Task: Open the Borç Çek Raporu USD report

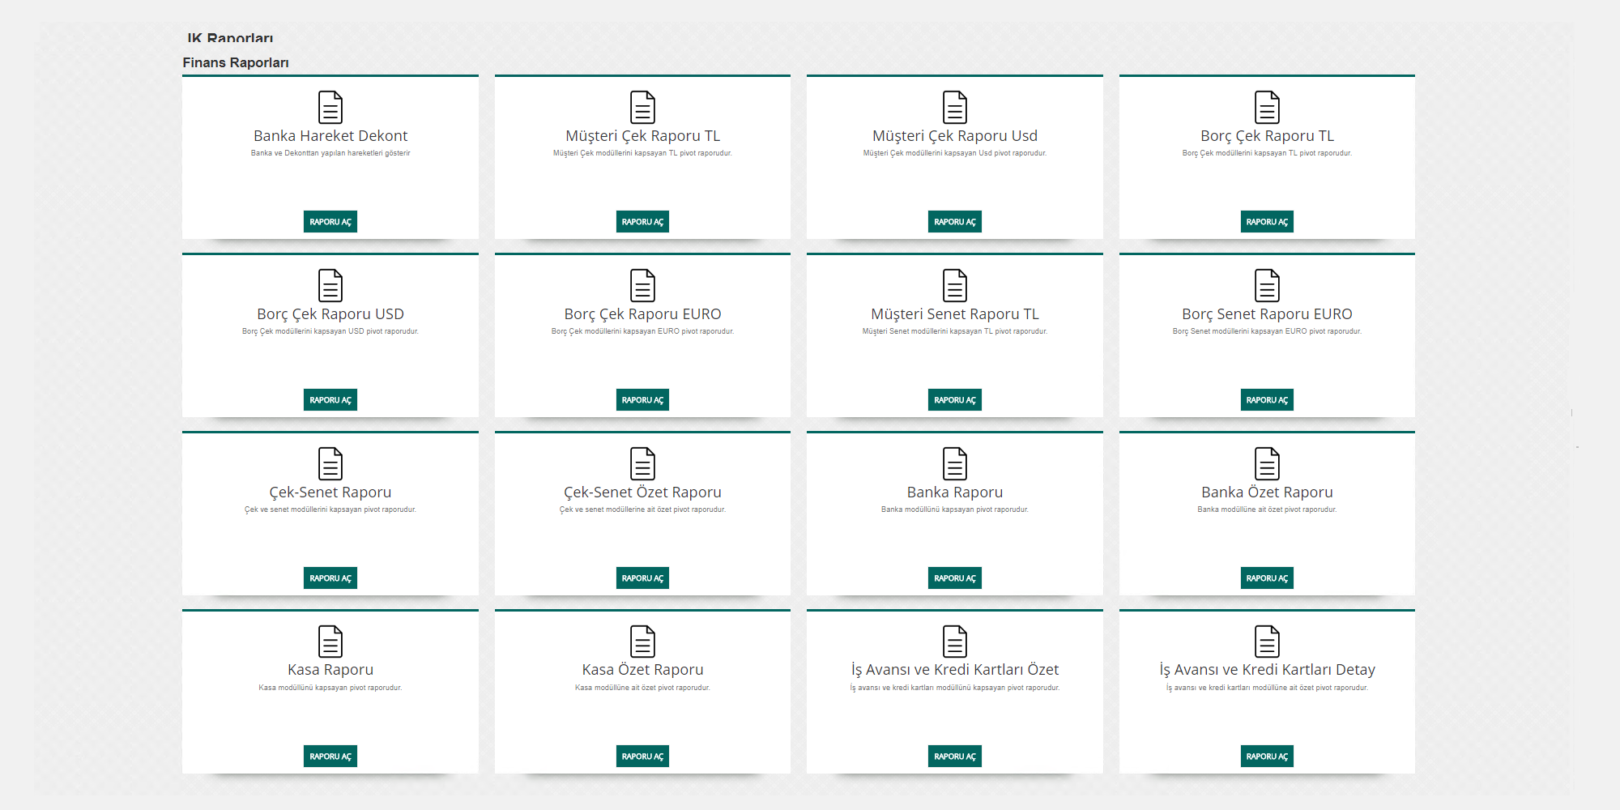Action: 330,400
